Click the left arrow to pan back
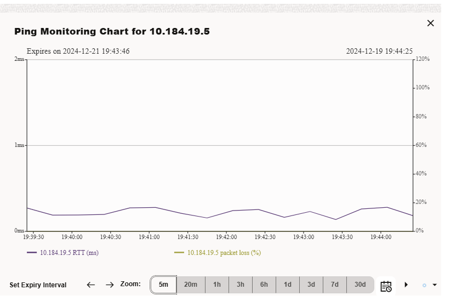Screen dimensions: 451x301 pos(90,285)
